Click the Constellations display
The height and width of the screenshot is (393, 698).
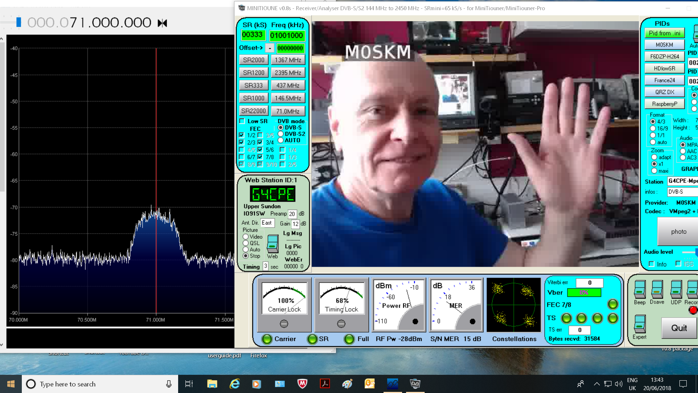(514, 305)
